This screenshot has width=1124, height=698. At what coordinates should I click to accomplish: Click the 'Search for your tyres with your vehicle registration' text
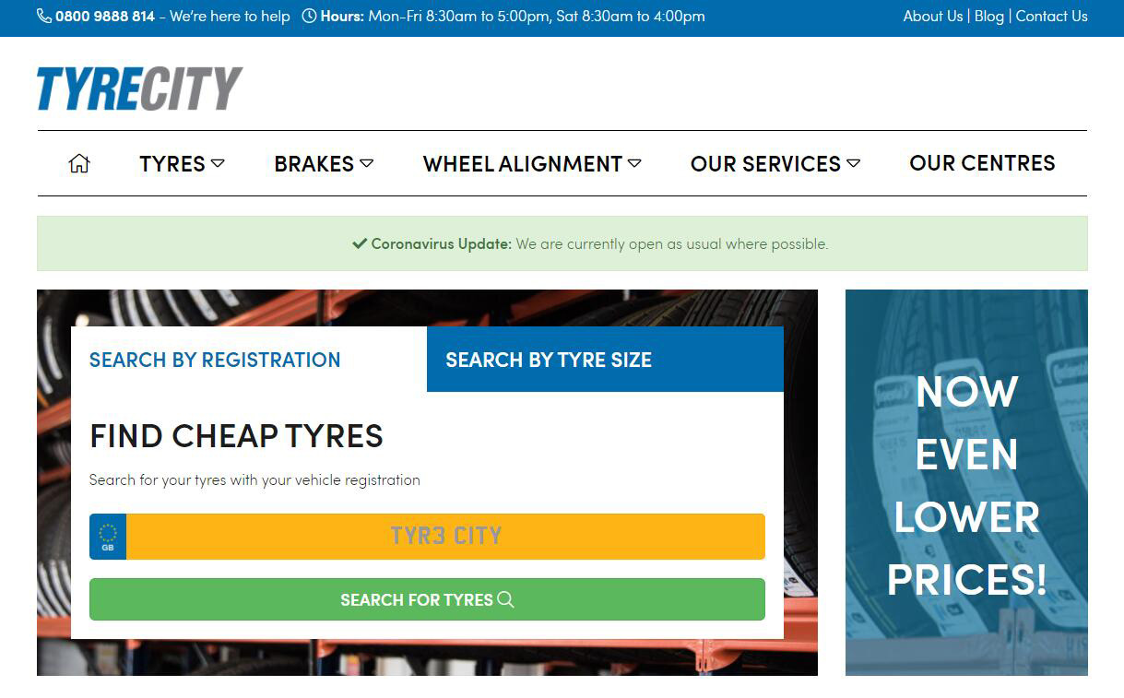click(254, 479)
